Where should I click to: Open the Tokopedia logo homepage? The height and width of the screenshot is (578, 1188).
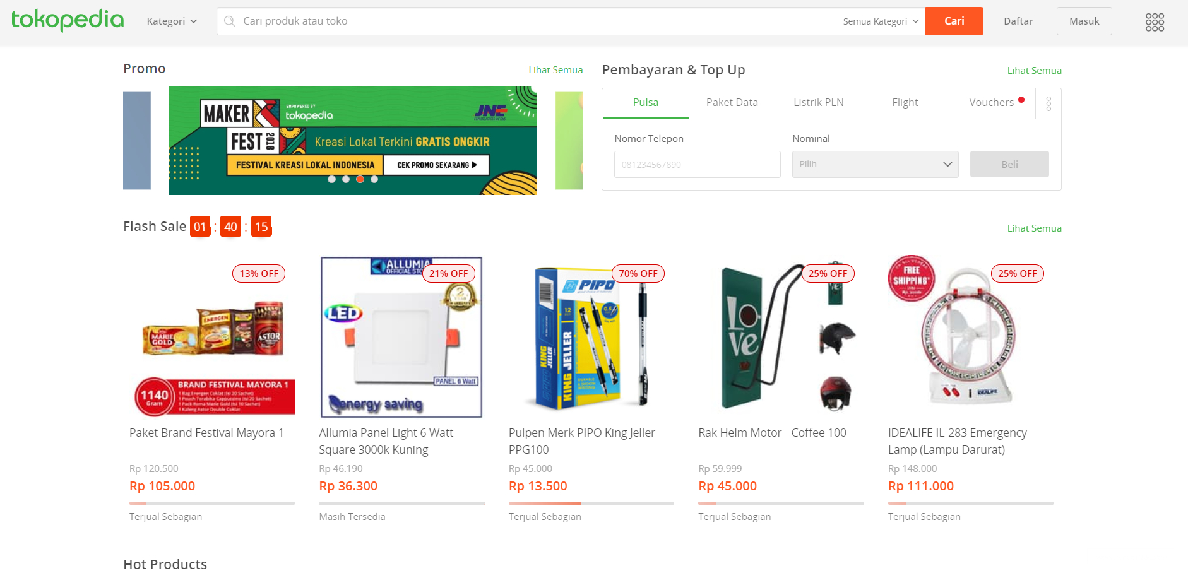coord(68,20)
